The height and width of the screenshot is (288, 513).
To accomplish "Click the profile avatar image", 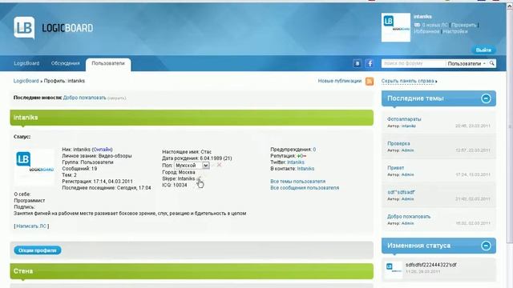I will 34,167.
